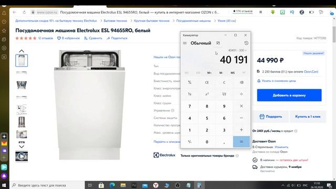Select the first product thumbnail
The width and height of the screenshot is (336, 189).
coord(22,60)
